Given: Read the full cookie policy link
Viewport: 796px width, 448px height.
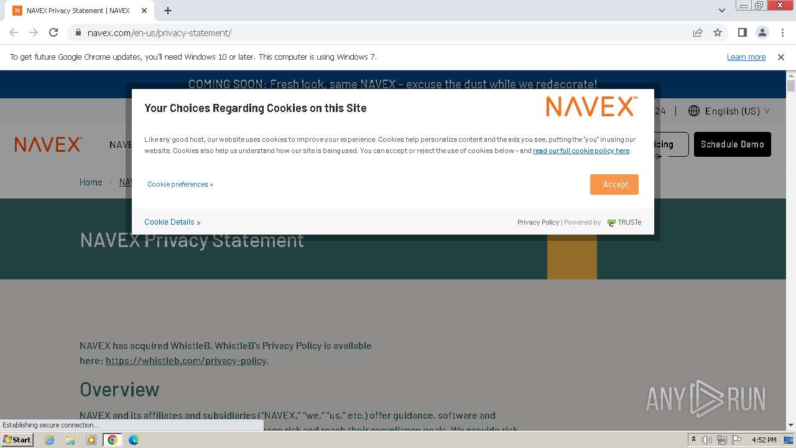Looking at the screenshot, I should [581, 151].
